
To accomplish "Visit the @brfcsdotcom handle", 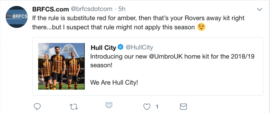I will (x=91, y=9).
